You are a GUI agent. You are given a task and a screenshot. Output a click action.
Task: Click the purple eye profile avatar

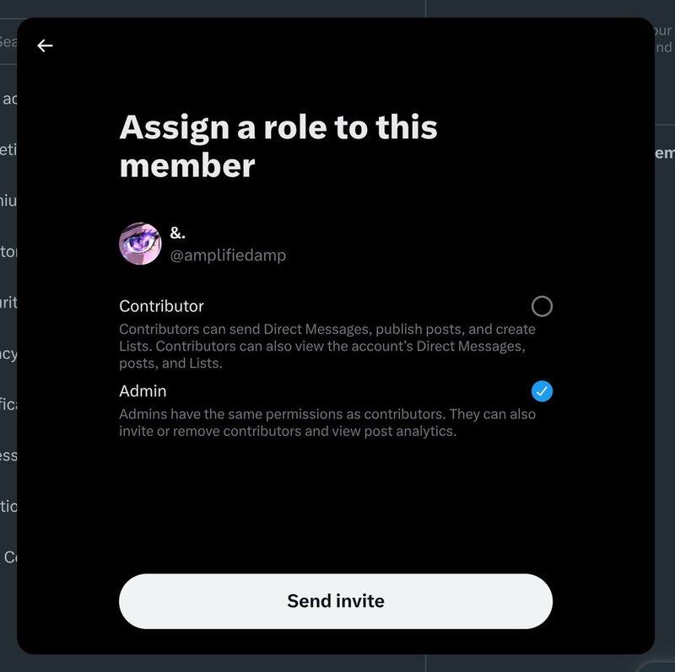(140, 244)
